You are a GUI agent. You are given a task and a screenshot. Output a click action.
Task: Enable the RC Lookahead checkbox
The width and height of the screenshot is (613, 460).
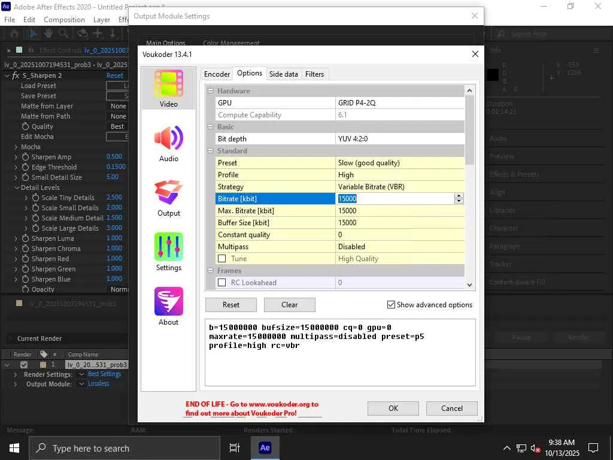point(221,283)
